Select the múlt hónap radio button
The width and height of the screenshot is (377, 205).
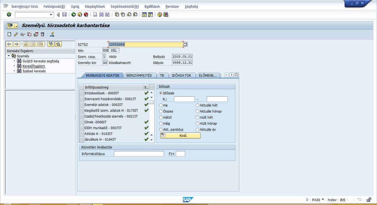click(197, 123)
